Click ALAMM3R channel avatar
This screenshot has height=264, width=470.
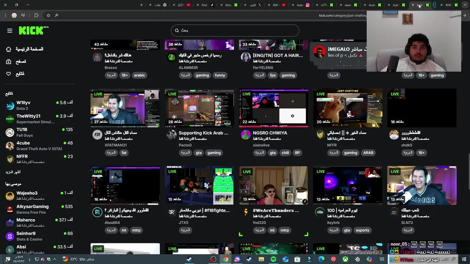[x=171, y=57]
